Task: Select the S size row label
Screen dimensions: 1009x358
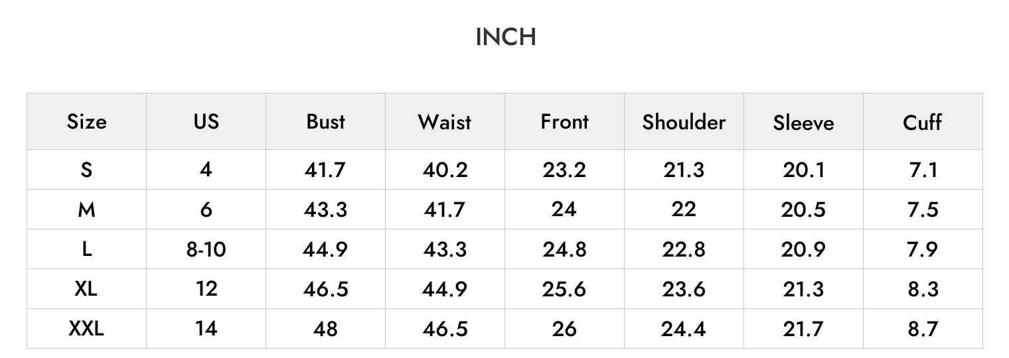Action: (x=86, y=170)
